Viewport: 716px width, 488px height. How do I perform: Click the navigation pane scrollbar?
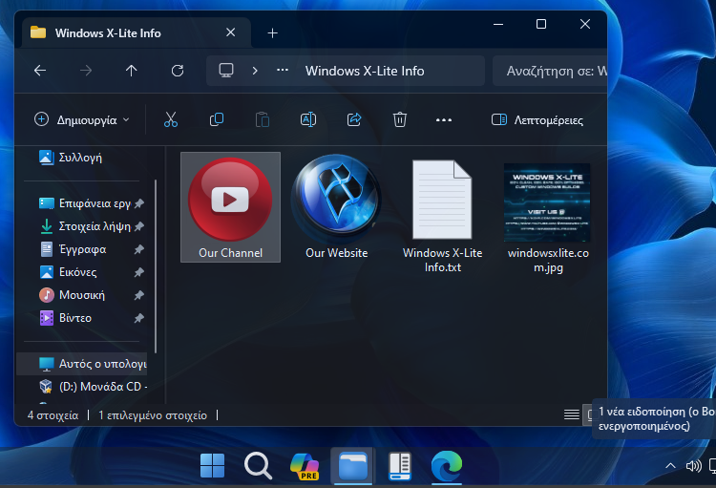click(x=156, y=265)
